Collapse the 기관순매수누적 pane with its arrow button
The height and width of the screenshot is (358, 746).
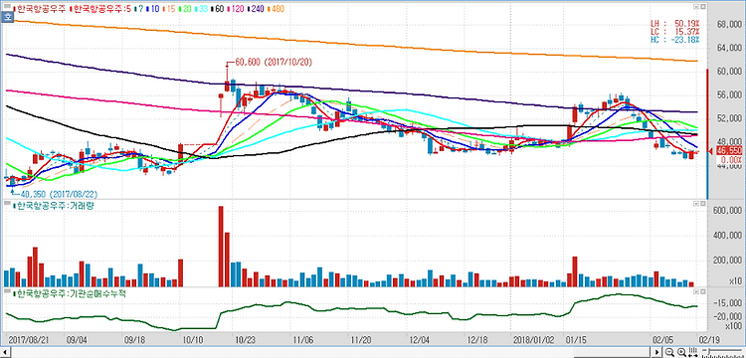pos(695,290)
